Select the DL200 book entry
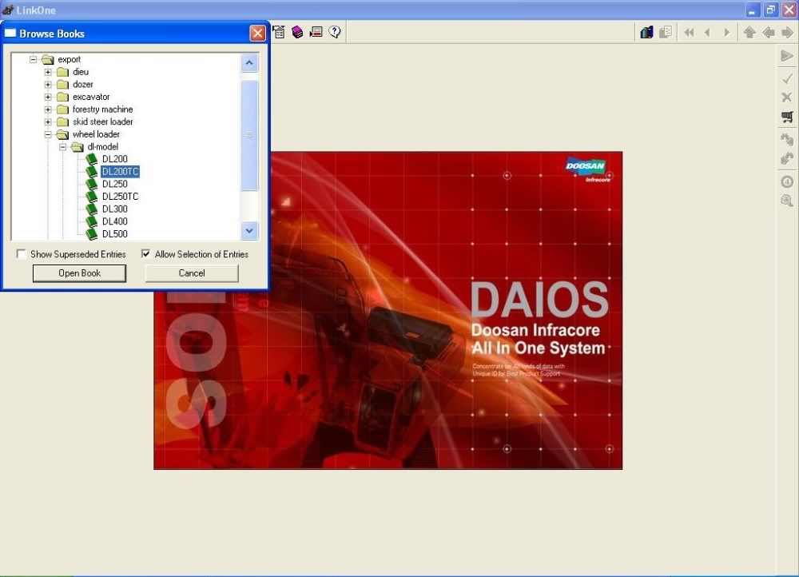The height and width of the screenshot is (577, 799). pos(114,159)
